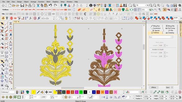Select pink color swatch 15

115,92
